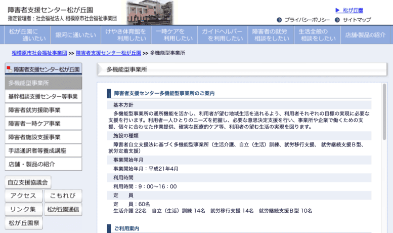The width and height of the screenshot is (393, 233).
Task: Click the 障害者支援センター松が丘園 sidebar header
Action: [43, 69]
